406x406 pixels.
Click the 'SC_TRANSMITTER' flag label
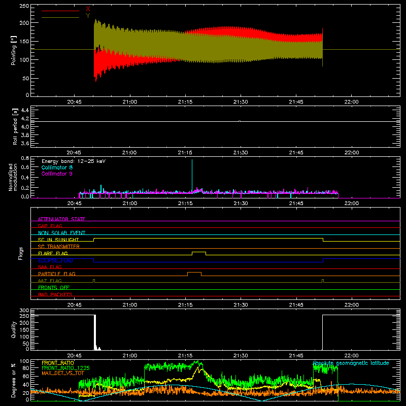[59, 247]
